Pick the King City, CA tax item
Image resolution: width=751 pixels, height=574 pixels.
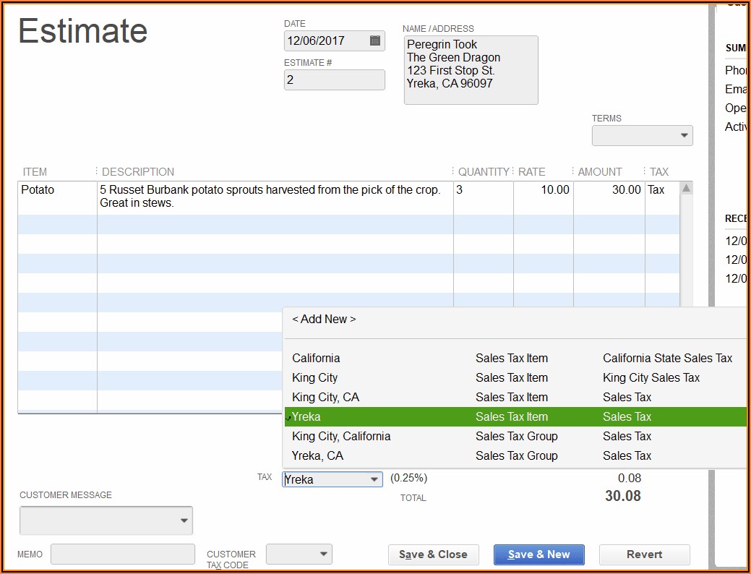coord(325,397)
